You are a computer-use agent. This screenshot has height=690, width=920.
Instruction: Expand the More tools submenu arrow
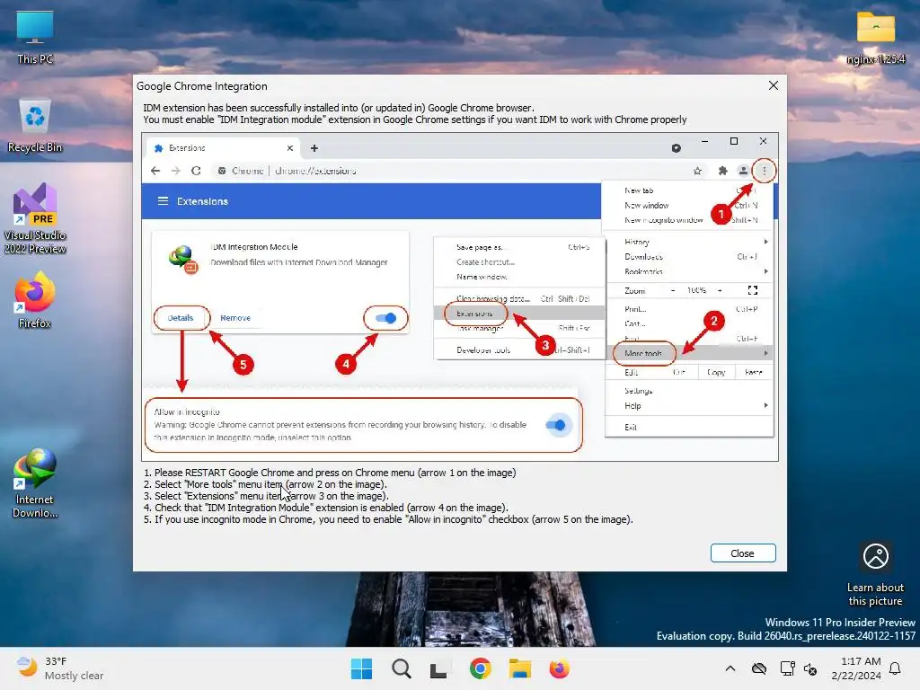765,353
